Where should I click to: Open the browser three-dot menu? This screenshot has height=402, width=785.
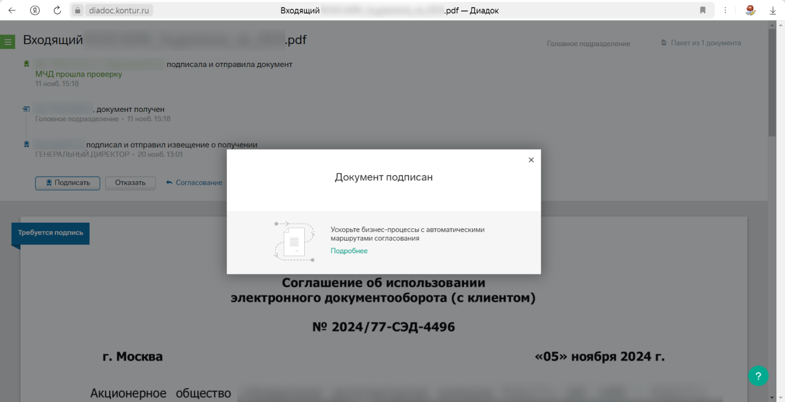[726, 10]
